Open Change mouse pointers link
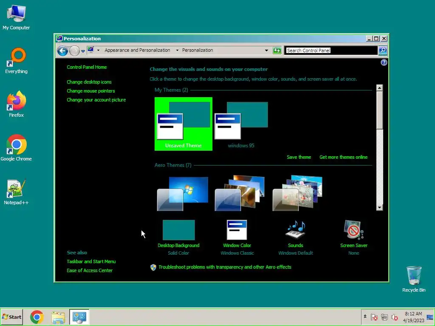This screenshot has height=326, width=435. click(91, 91)
